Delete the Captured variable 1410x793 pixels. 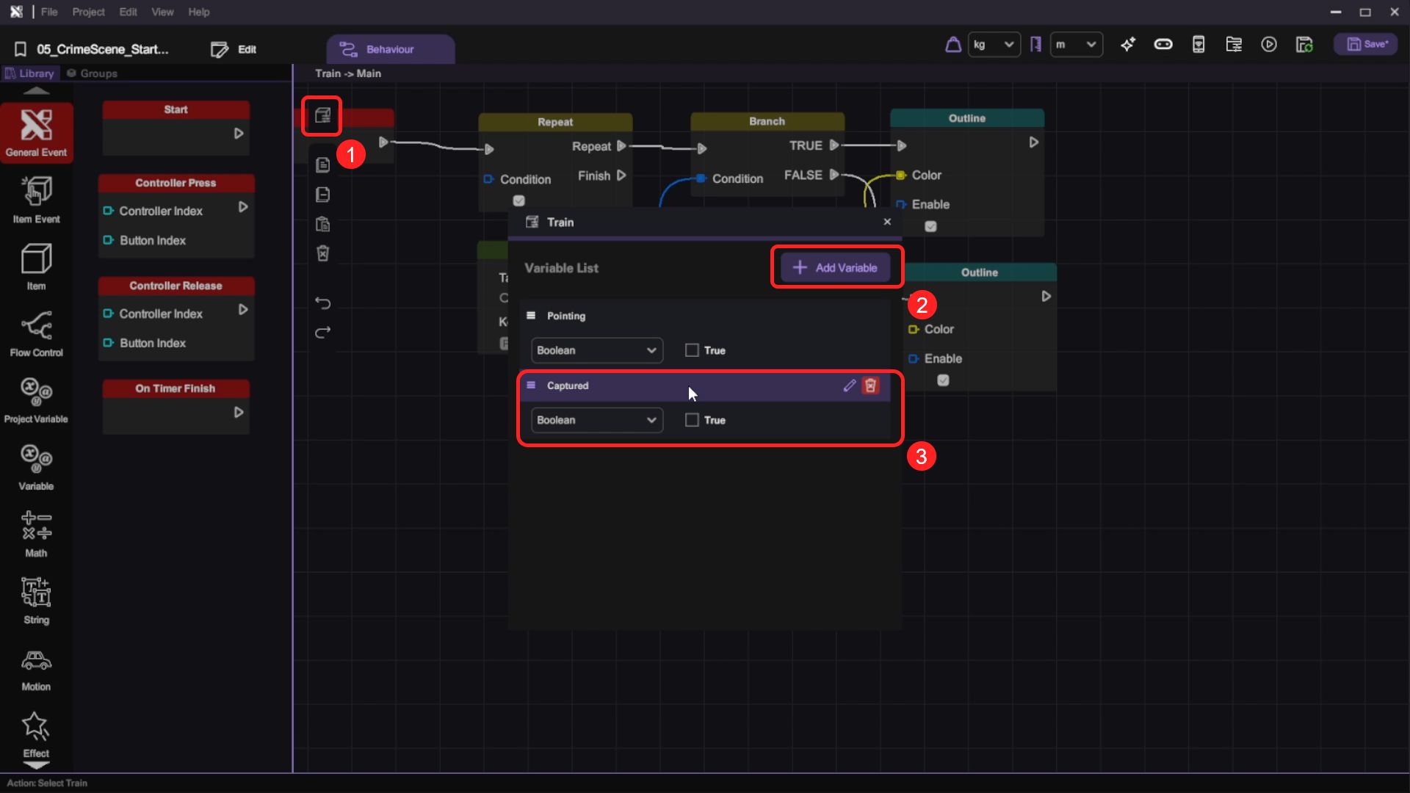point(870,385)
